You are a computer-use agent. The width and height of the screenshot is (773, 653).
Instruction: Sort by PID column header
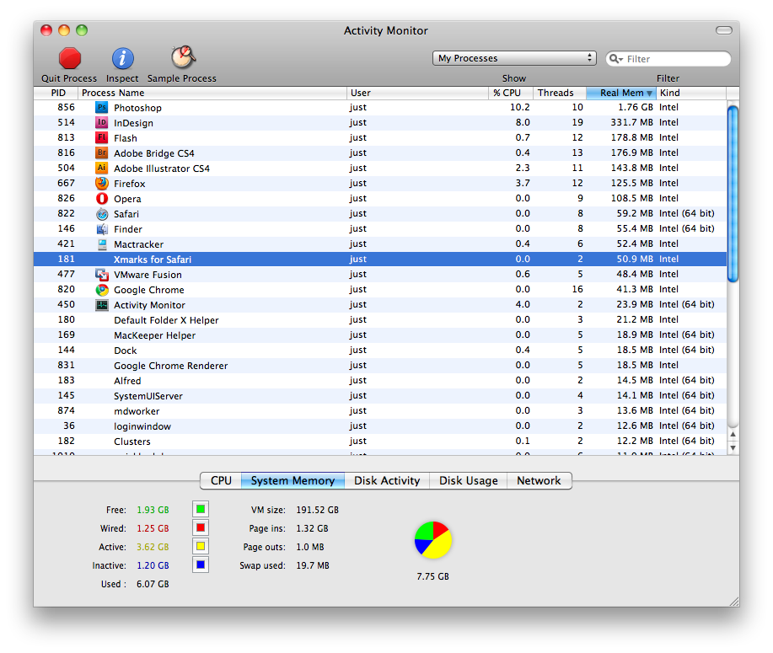click(x=56, y=93)
